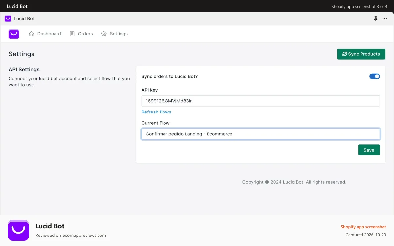This screenshot has height=246, width=394.
Task: Select the Settings tab
Action: coord(114,34)
